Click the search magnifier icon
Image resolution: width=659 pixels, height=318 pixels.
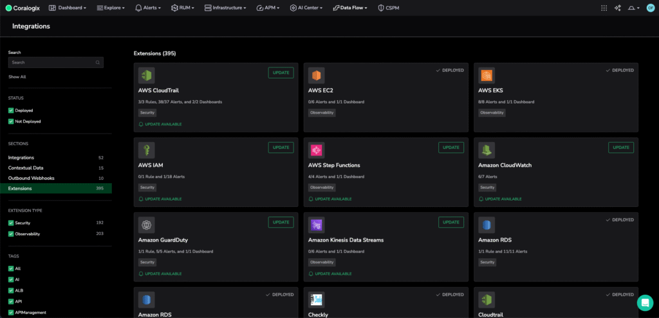(x=98, y=62)
